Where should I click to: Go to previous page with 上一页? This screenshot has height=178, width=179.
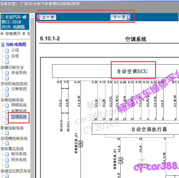point(46,17)
